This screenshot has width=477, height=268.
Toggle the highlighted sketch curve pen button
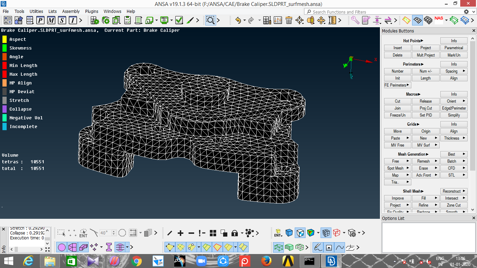[x=318, y=247]
